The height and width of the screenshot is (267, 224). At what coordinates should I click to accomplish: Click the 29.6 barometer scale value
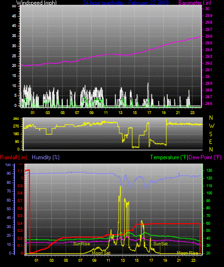(x=209, y=36)
